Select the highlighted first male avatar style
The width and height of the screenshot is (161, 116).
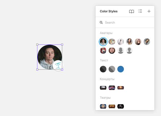[x=103, y=42]
